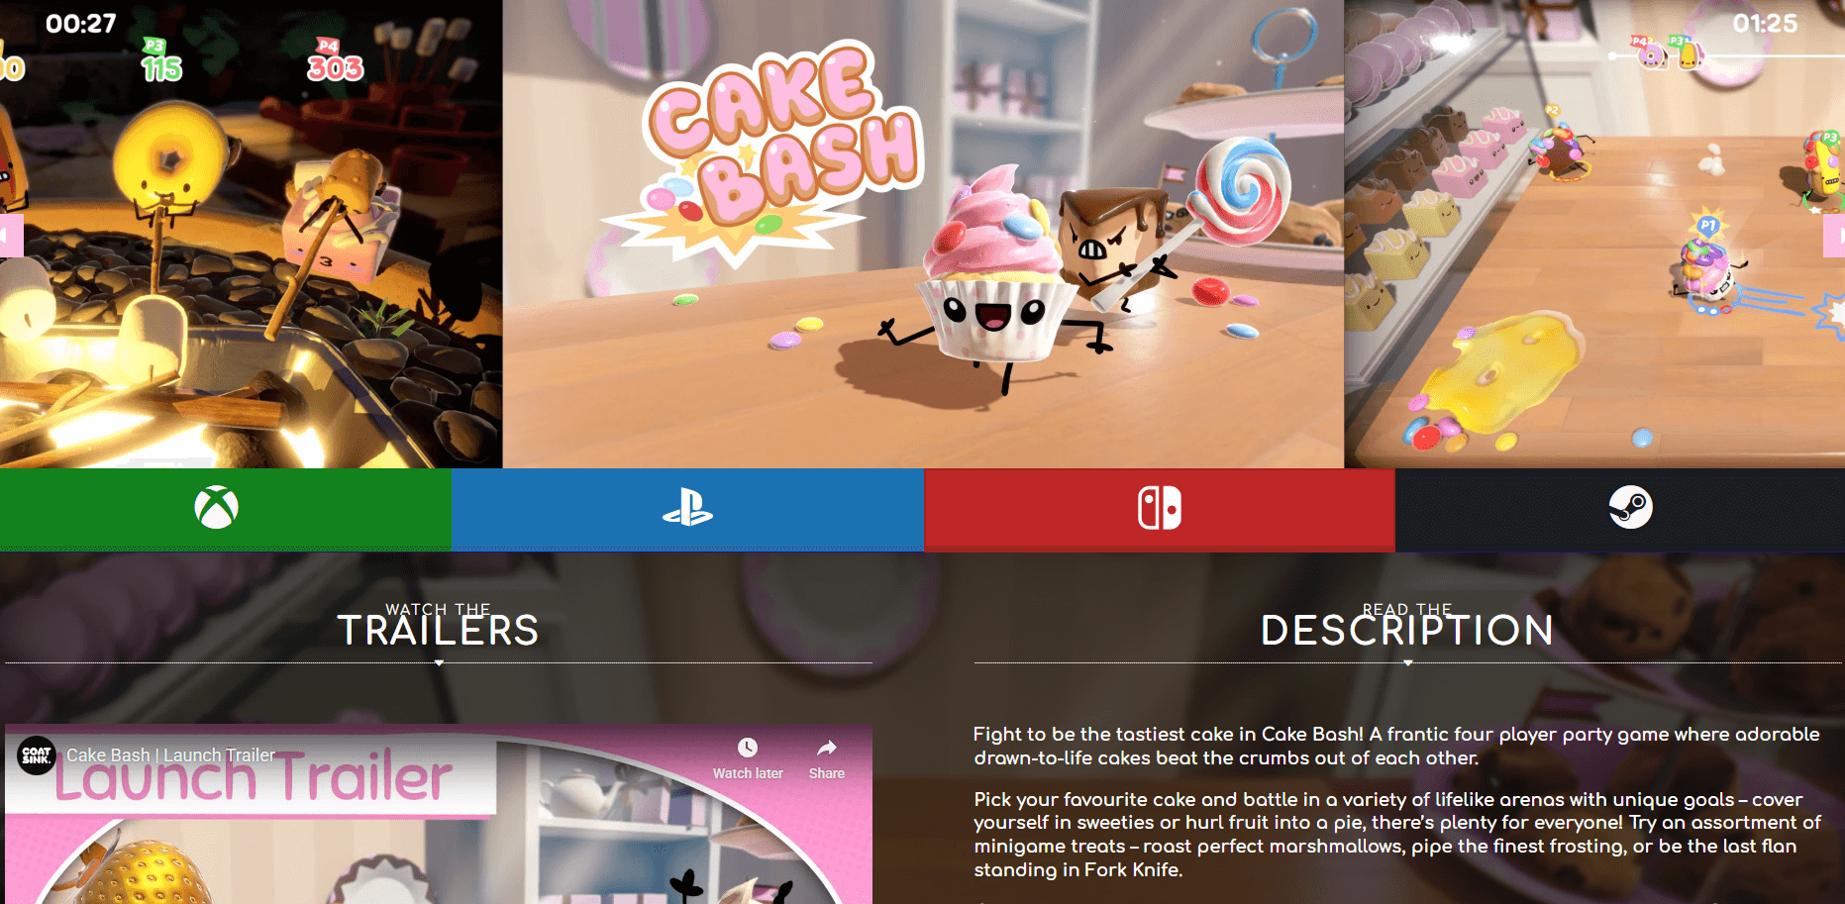Select the bakery counter gameplay screenshot
The image size is (1845, 904).
[x=1594, y=234]
